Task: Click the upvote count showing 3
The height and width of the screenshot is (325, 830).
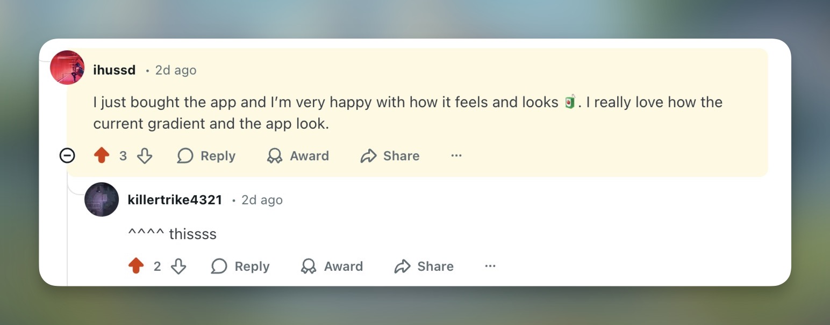Action: coord(123,156)
